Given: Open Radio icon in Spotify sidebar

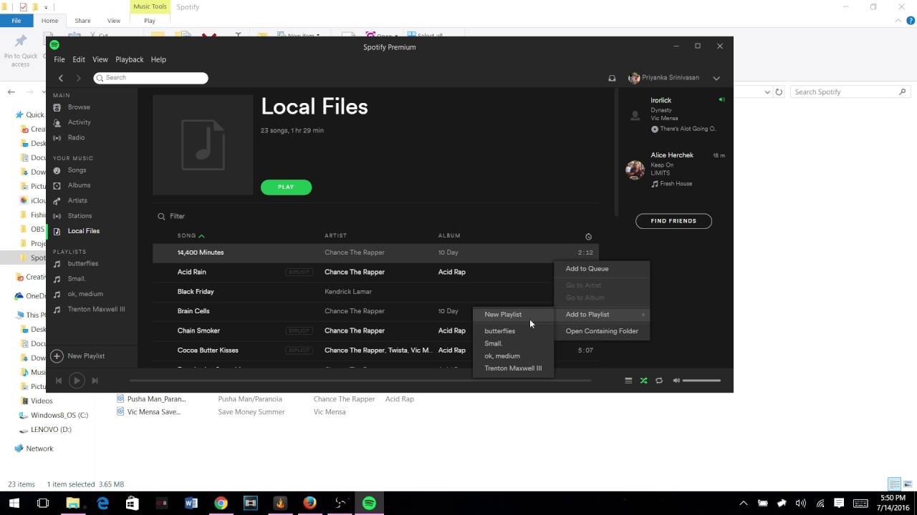Looking at the screenshot, I should [57, 137].
